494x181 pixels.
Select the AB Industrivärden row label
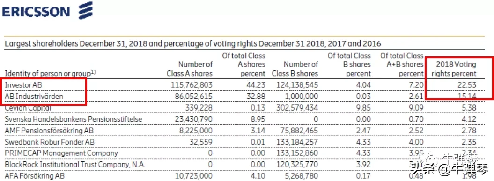tap(34, 96)
